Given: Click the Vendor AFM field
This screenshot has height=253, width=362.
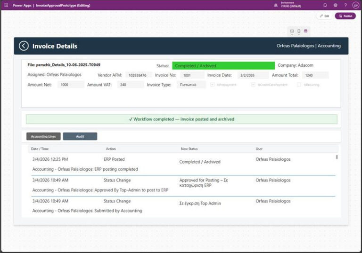Looking at the screenshot, I should [x=139, y=75].
